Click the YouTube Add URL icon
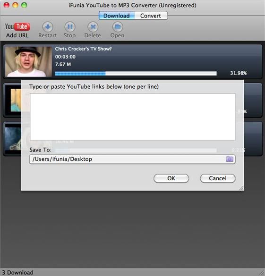Viewport: 265px width, 276px height. pyautogui.click(x=17, y=27)
